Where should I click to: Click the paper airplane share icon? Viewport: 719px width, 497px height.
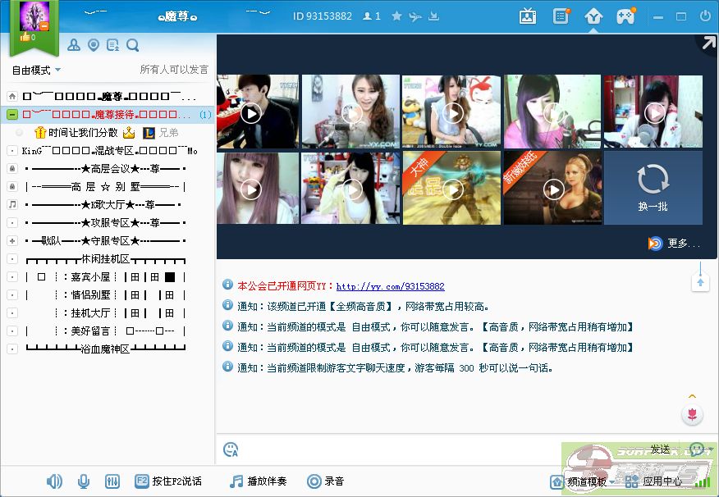(x=415, y=16)
